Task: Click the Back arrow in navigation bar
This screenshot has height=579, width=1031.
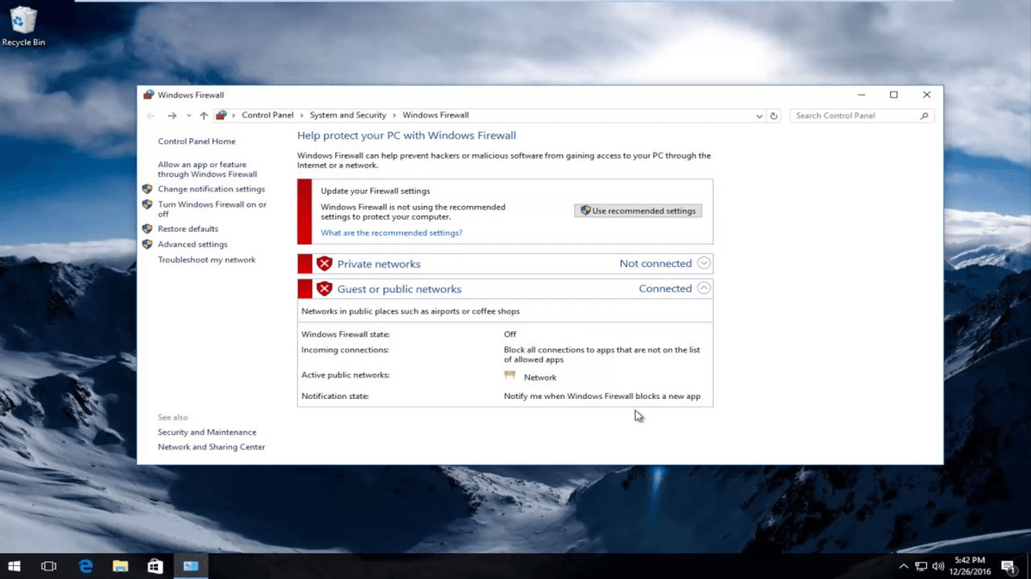Action: tap(151, 116)
